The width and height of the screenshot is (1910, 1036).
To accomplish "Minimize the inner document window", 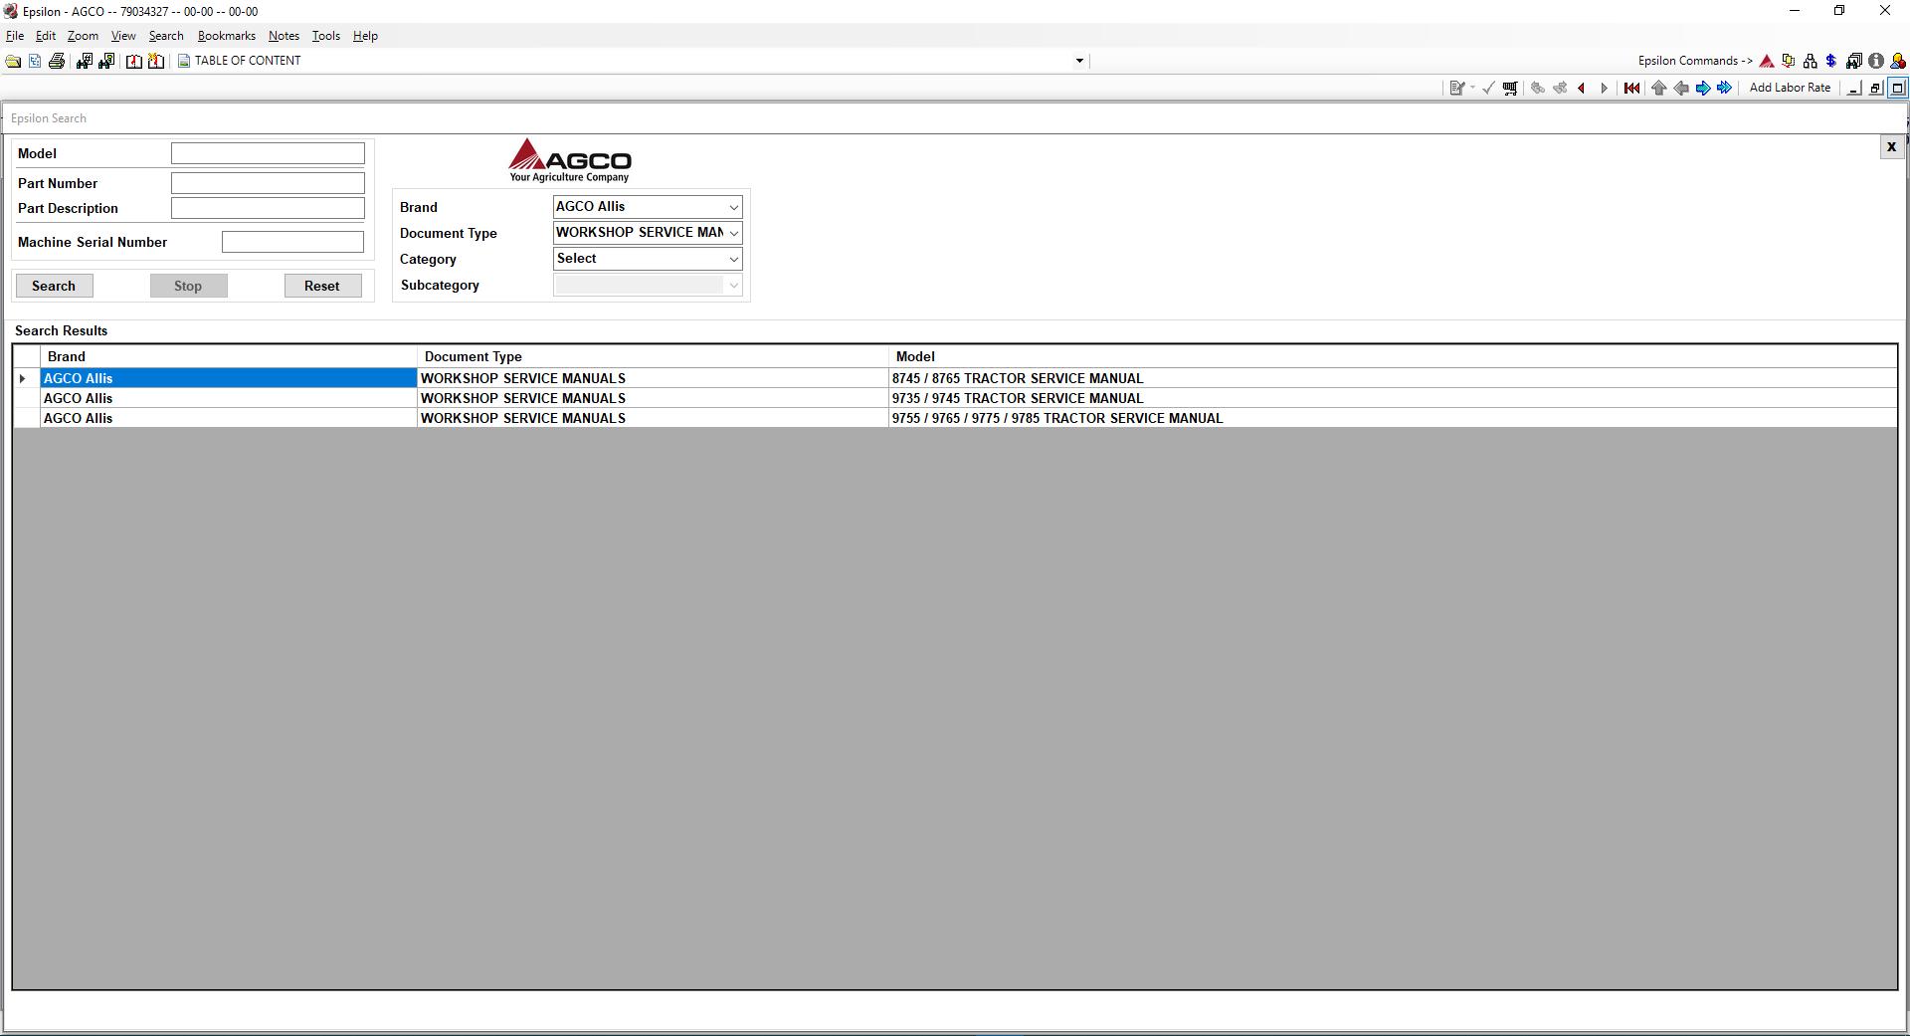I will (x=1853, y=89).
